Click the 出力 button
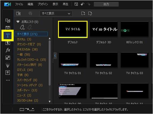 coord(106,4)
